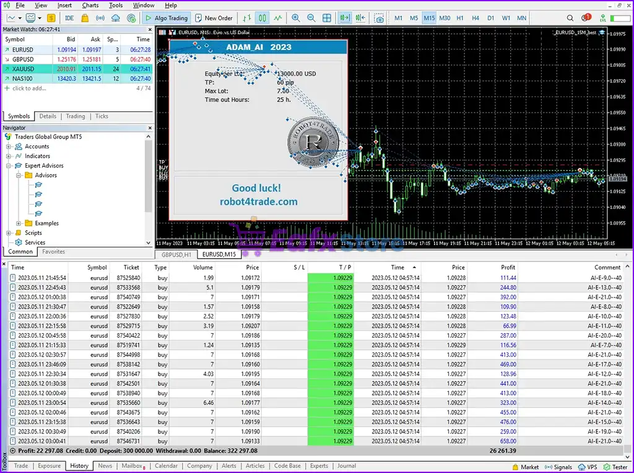
Task: Open the chart type line icon in toolbar
Action: pyautogui.click(x=11, y=18)
